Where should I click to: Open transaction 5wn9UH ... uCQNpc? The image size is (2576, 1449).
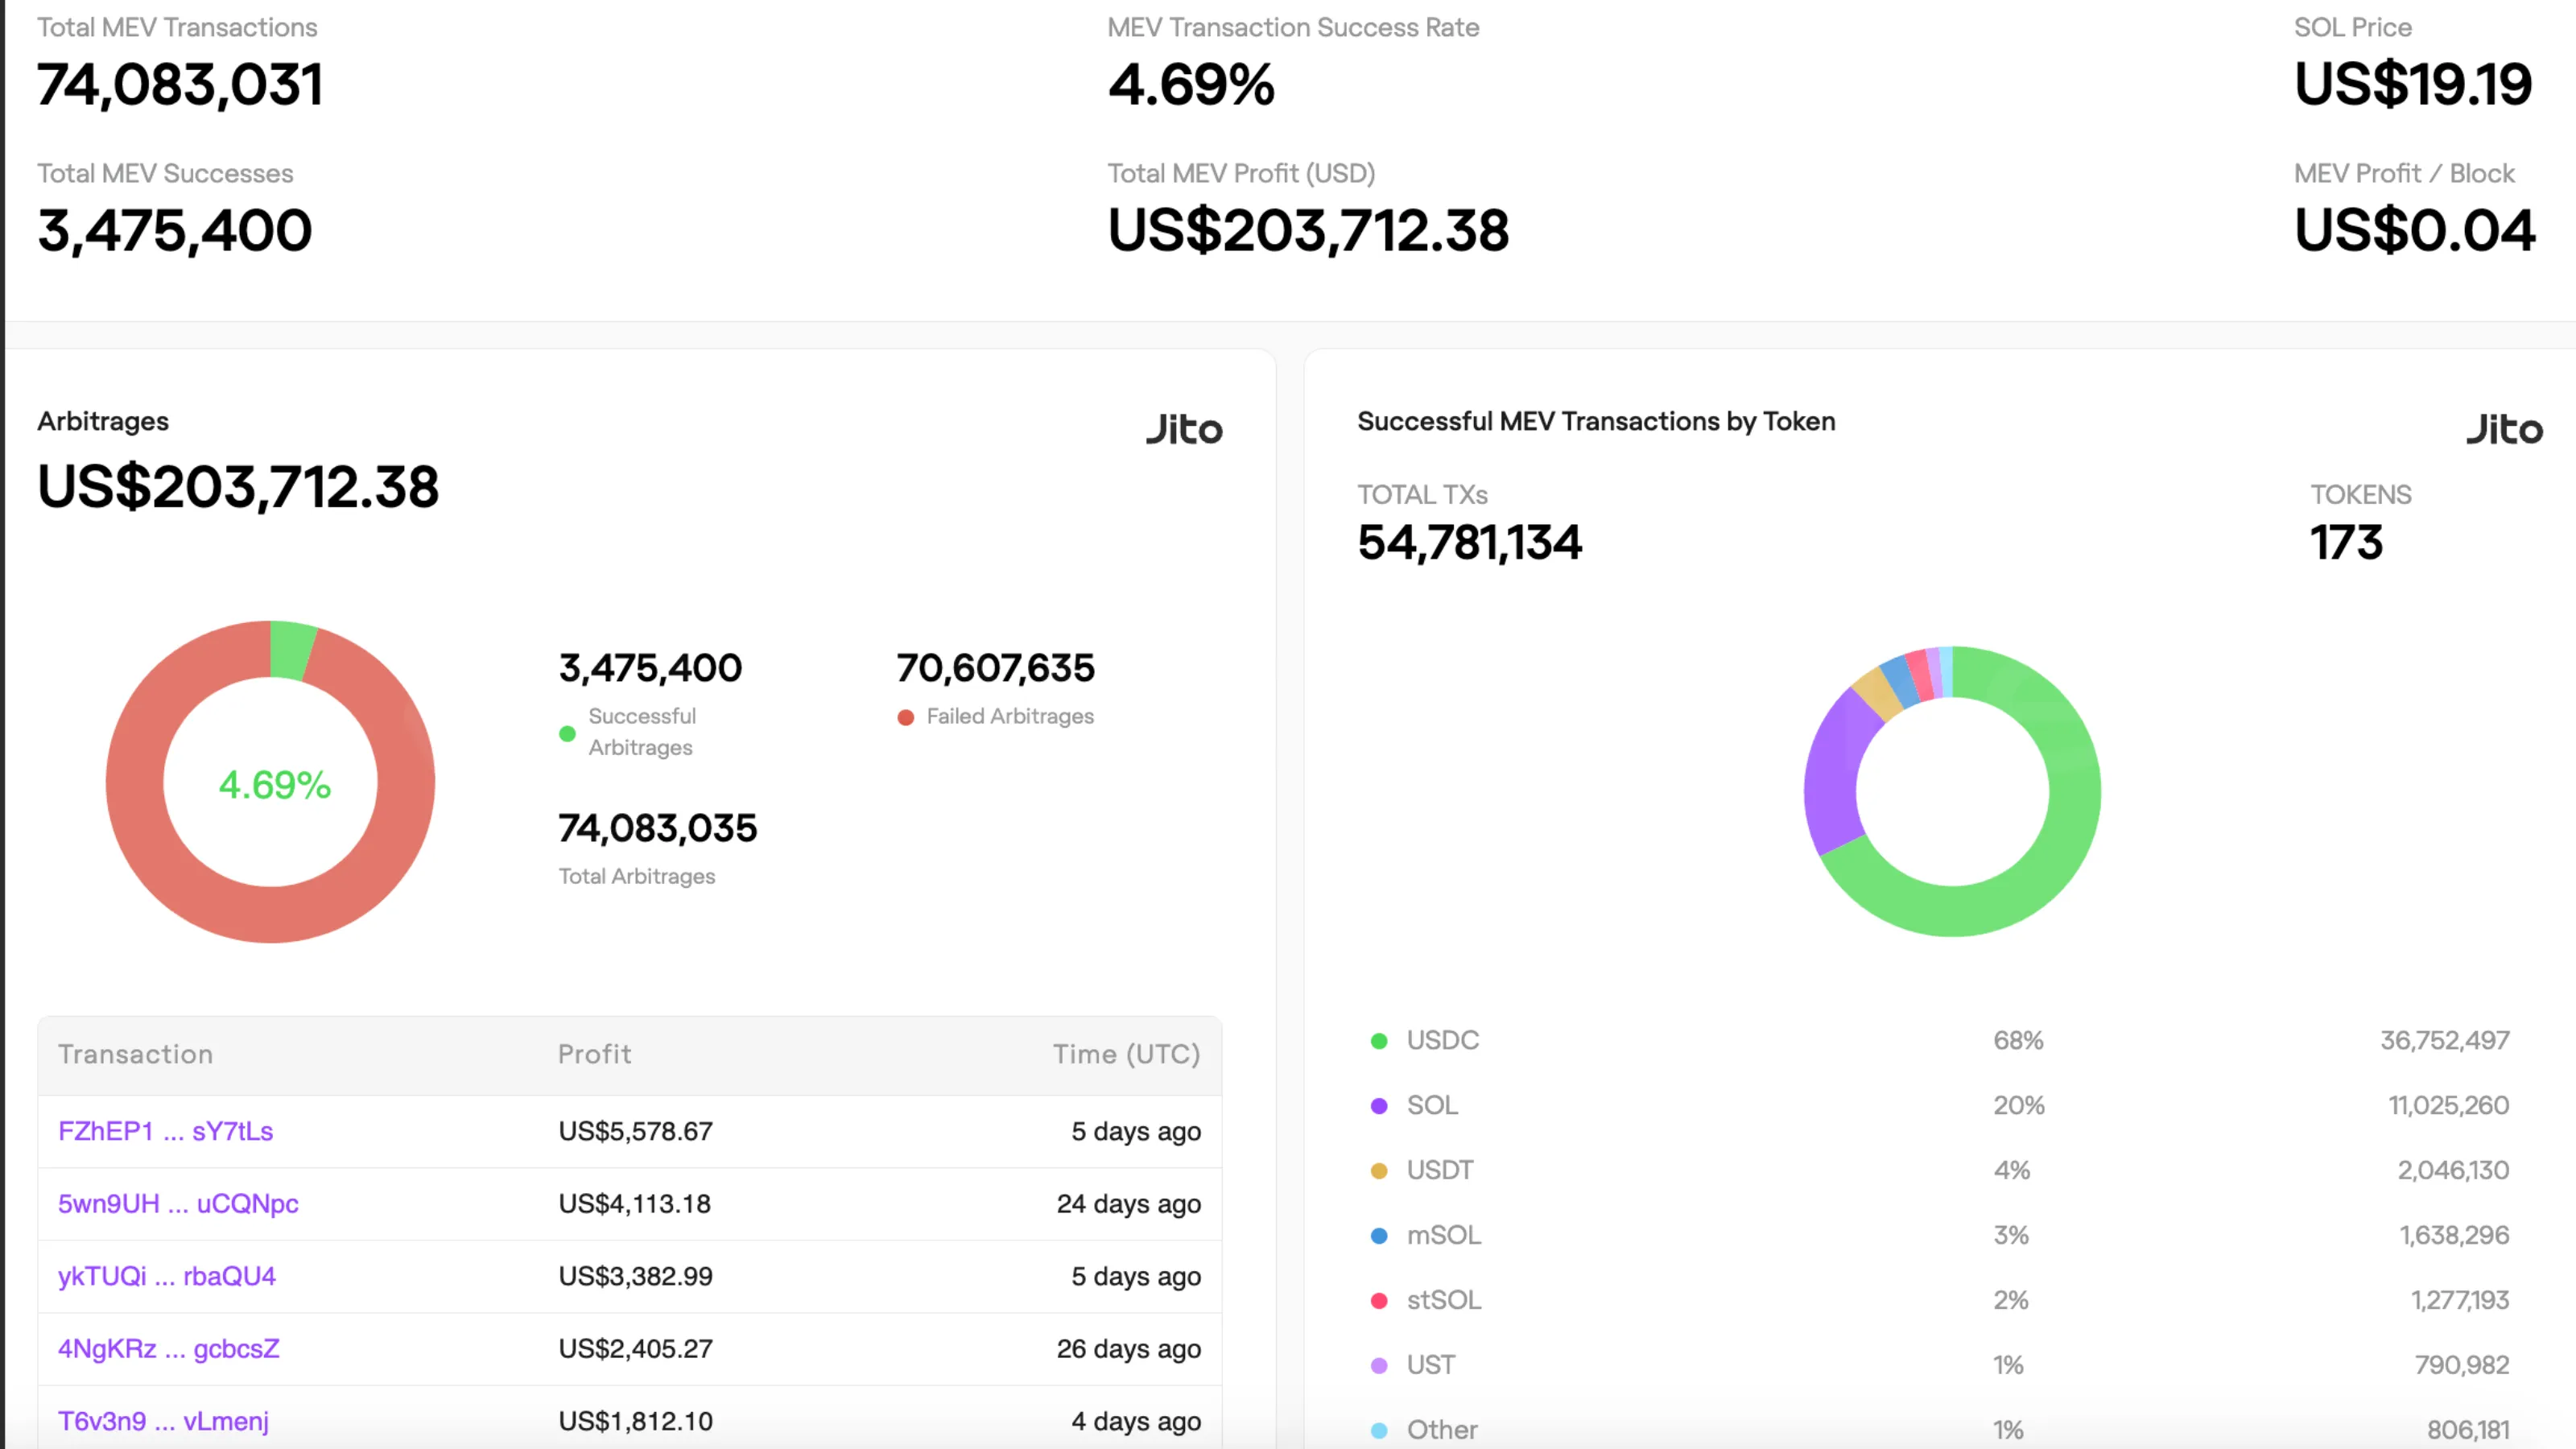point(178,1203)
